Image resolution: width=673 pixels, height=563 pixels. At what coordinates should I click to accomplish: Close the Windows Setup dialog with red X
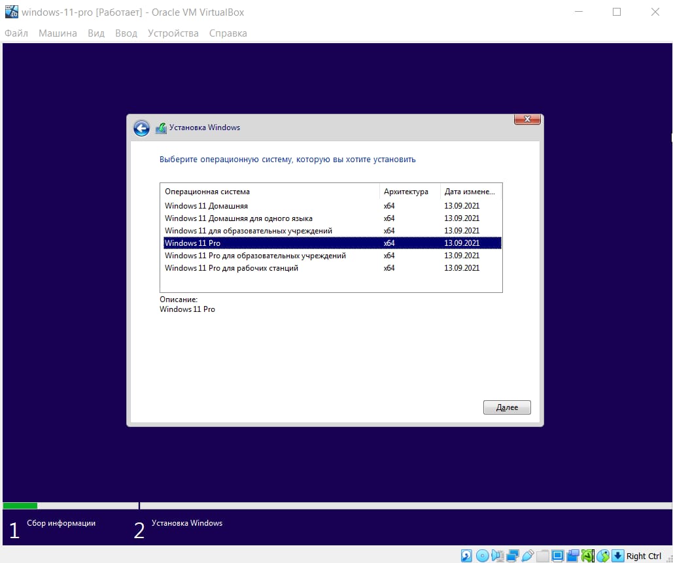[527, 119]
